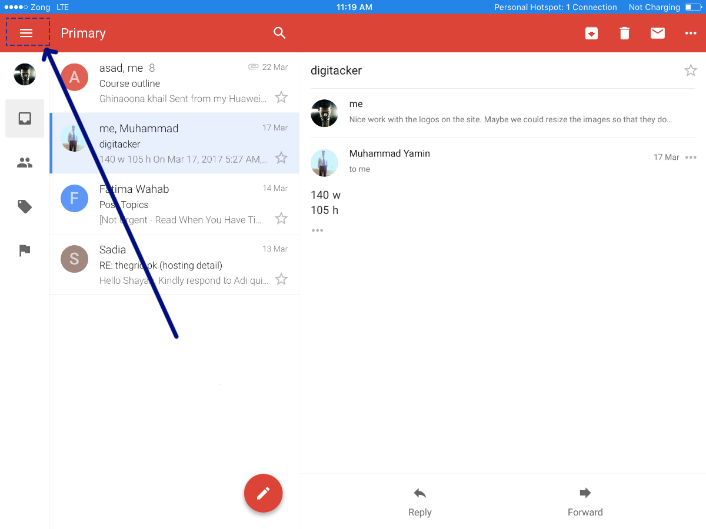Open the Updates flag icon
706x529 pixels.
pyautogui.click(x=25, y=250)
